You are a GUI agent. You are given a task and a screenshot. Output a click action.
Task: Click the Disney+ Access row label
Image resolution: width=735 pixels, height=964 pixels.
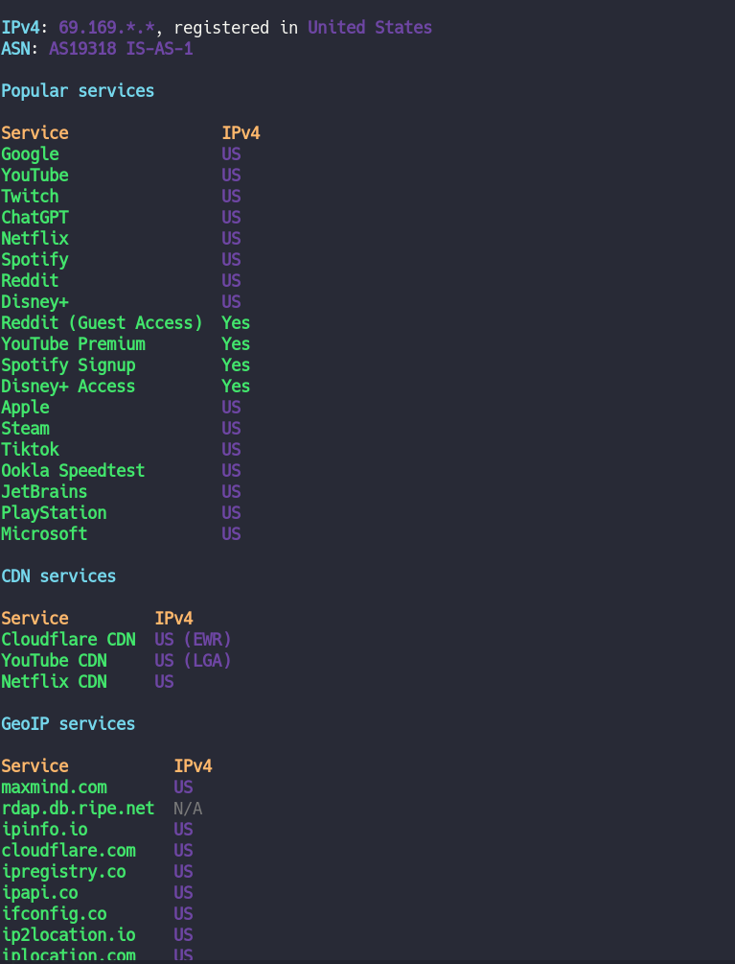68,387
